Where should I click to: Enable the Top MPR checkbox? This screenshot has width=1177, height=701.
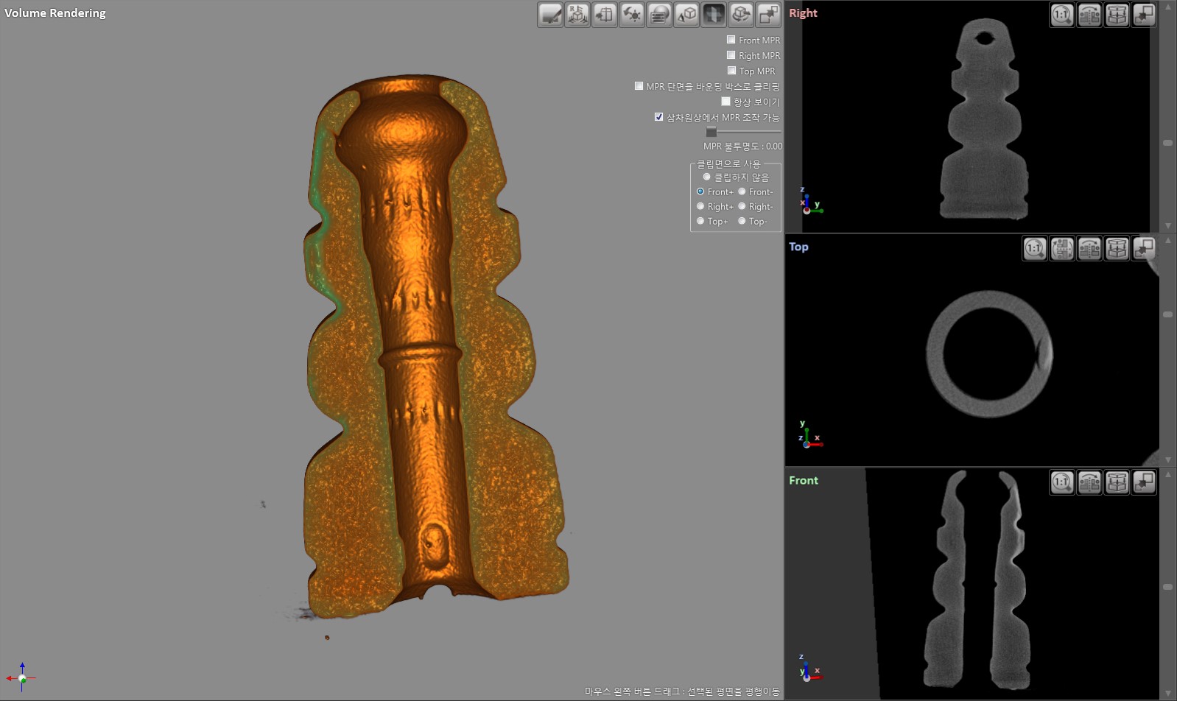point(731,71)
